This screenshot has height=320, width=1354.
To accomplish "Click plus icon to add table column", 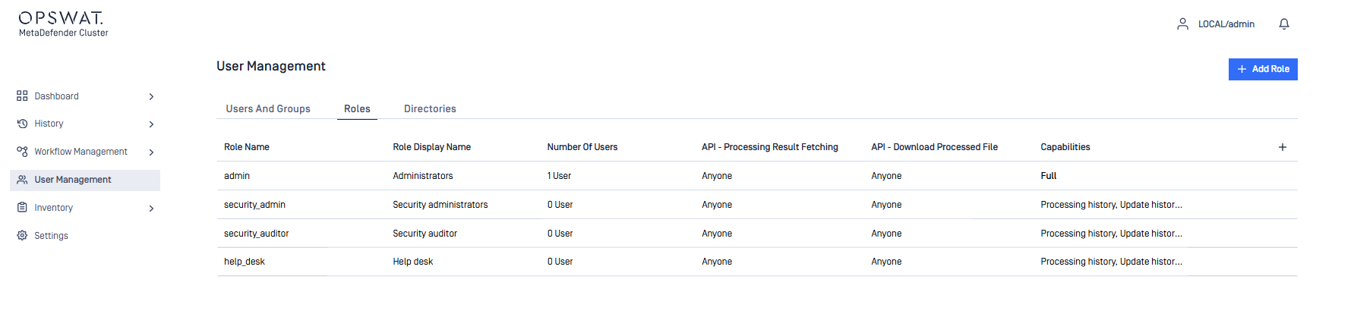I will point(1282,147).
